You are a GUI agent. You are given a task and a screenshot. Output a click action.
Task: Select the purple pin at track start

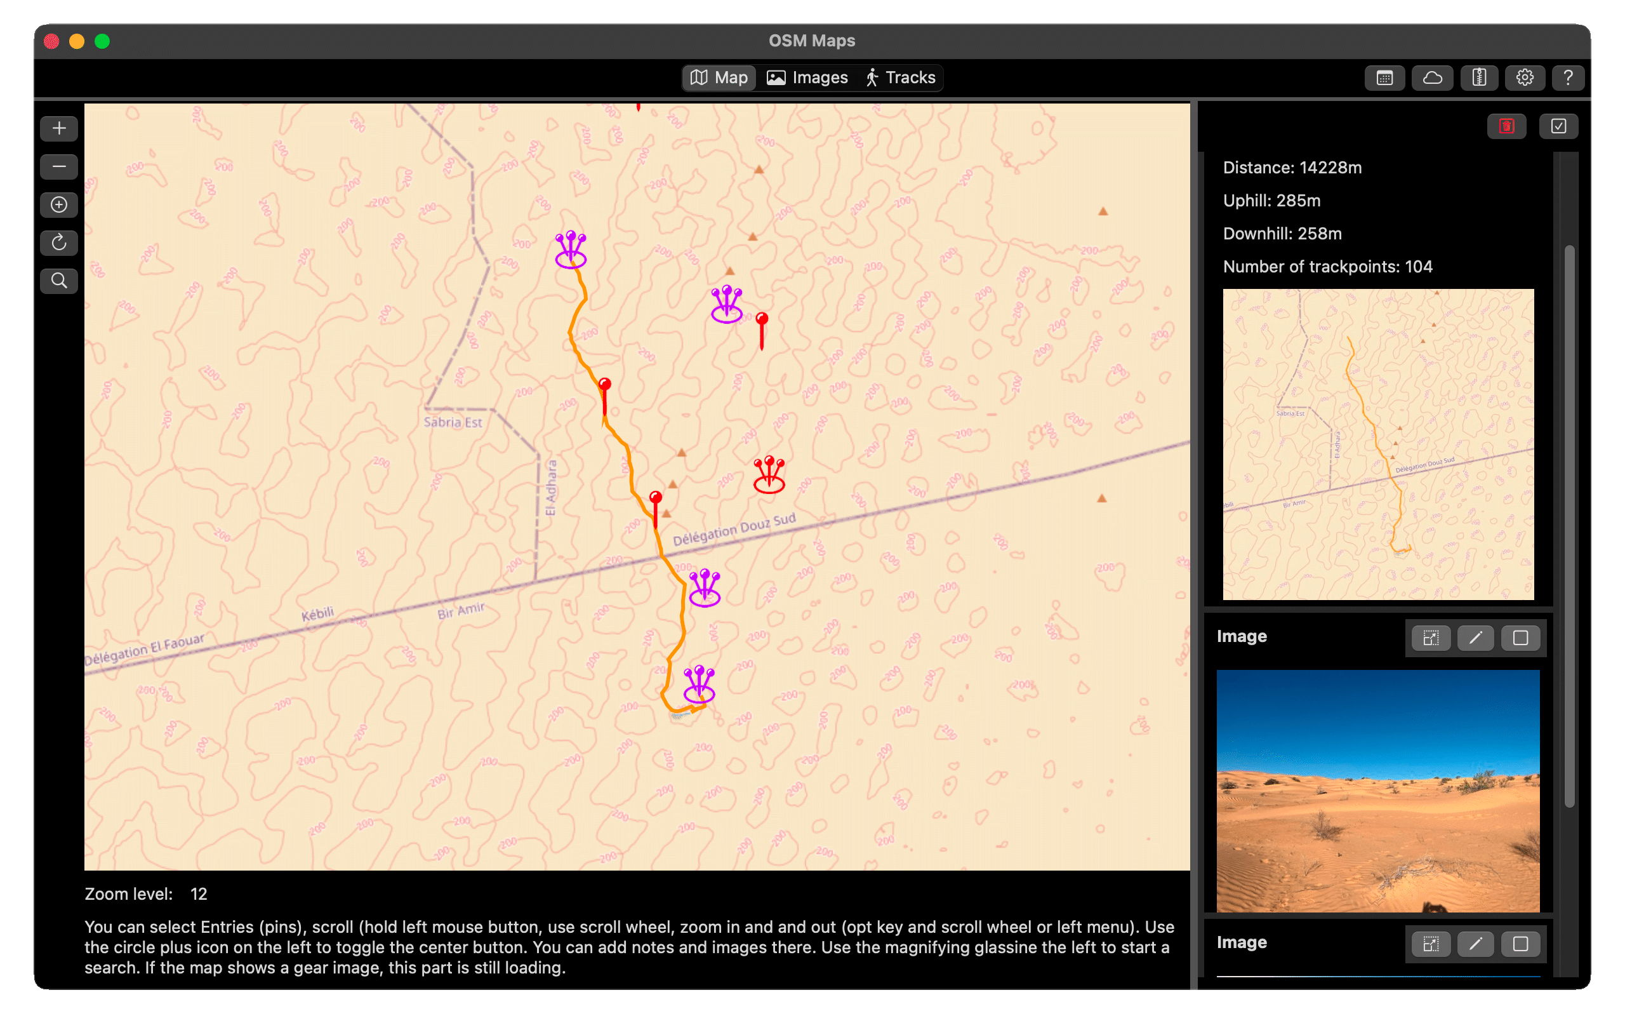tap(571, 250)
